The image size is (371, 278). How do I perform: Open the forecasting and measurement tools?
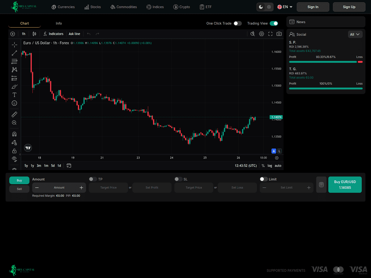point(14,78)
